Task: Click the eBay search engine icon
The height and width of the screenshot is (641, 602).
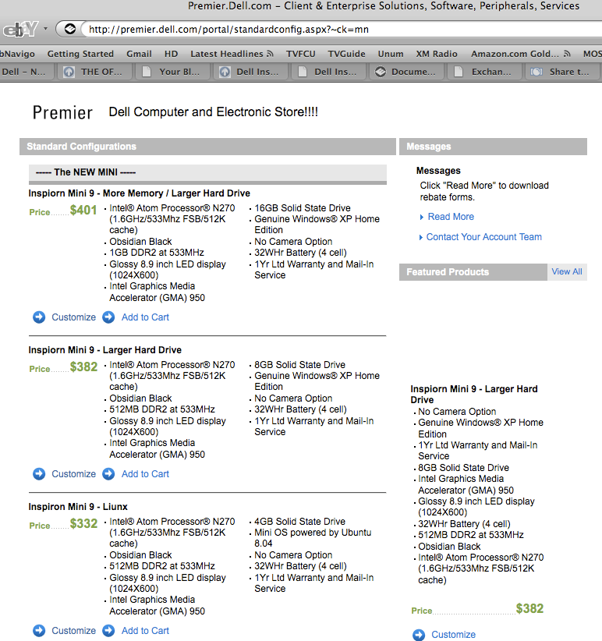Action: click(20, 30)
